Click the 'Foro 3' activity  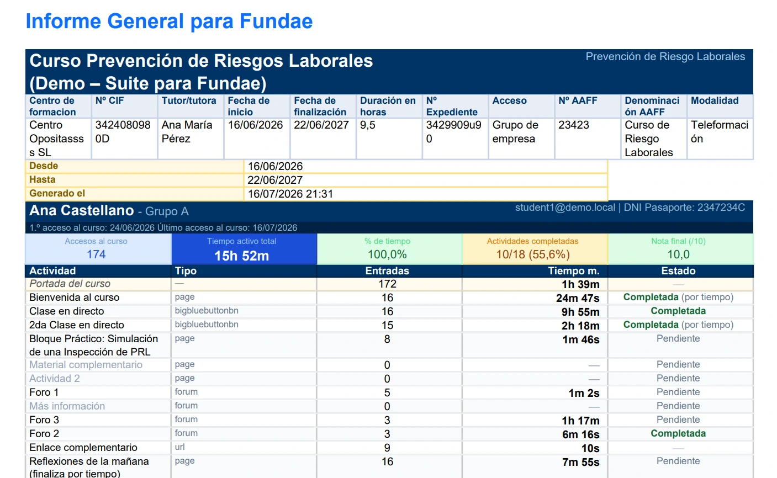tap(44, 420)
